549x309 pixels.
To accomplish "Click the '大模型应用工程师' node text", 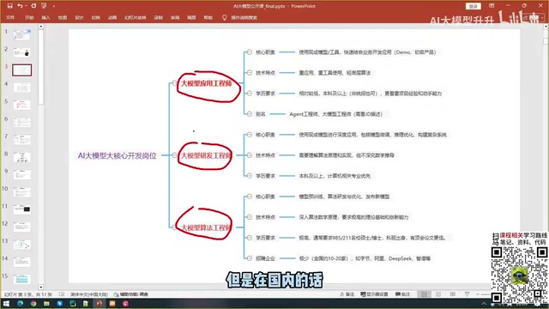I will (x=206, y=83).
